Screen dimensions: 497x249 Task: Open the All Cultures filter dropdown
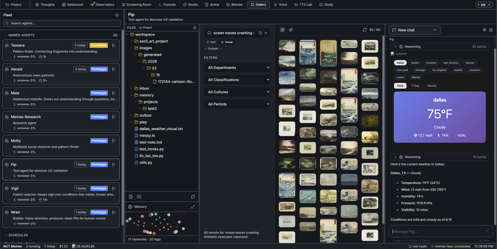[x=237, y=92]
